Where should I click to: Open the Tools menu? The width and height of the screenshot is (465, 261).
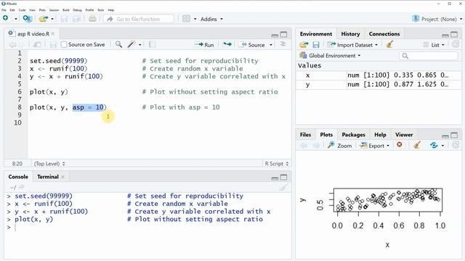point(101,10)
